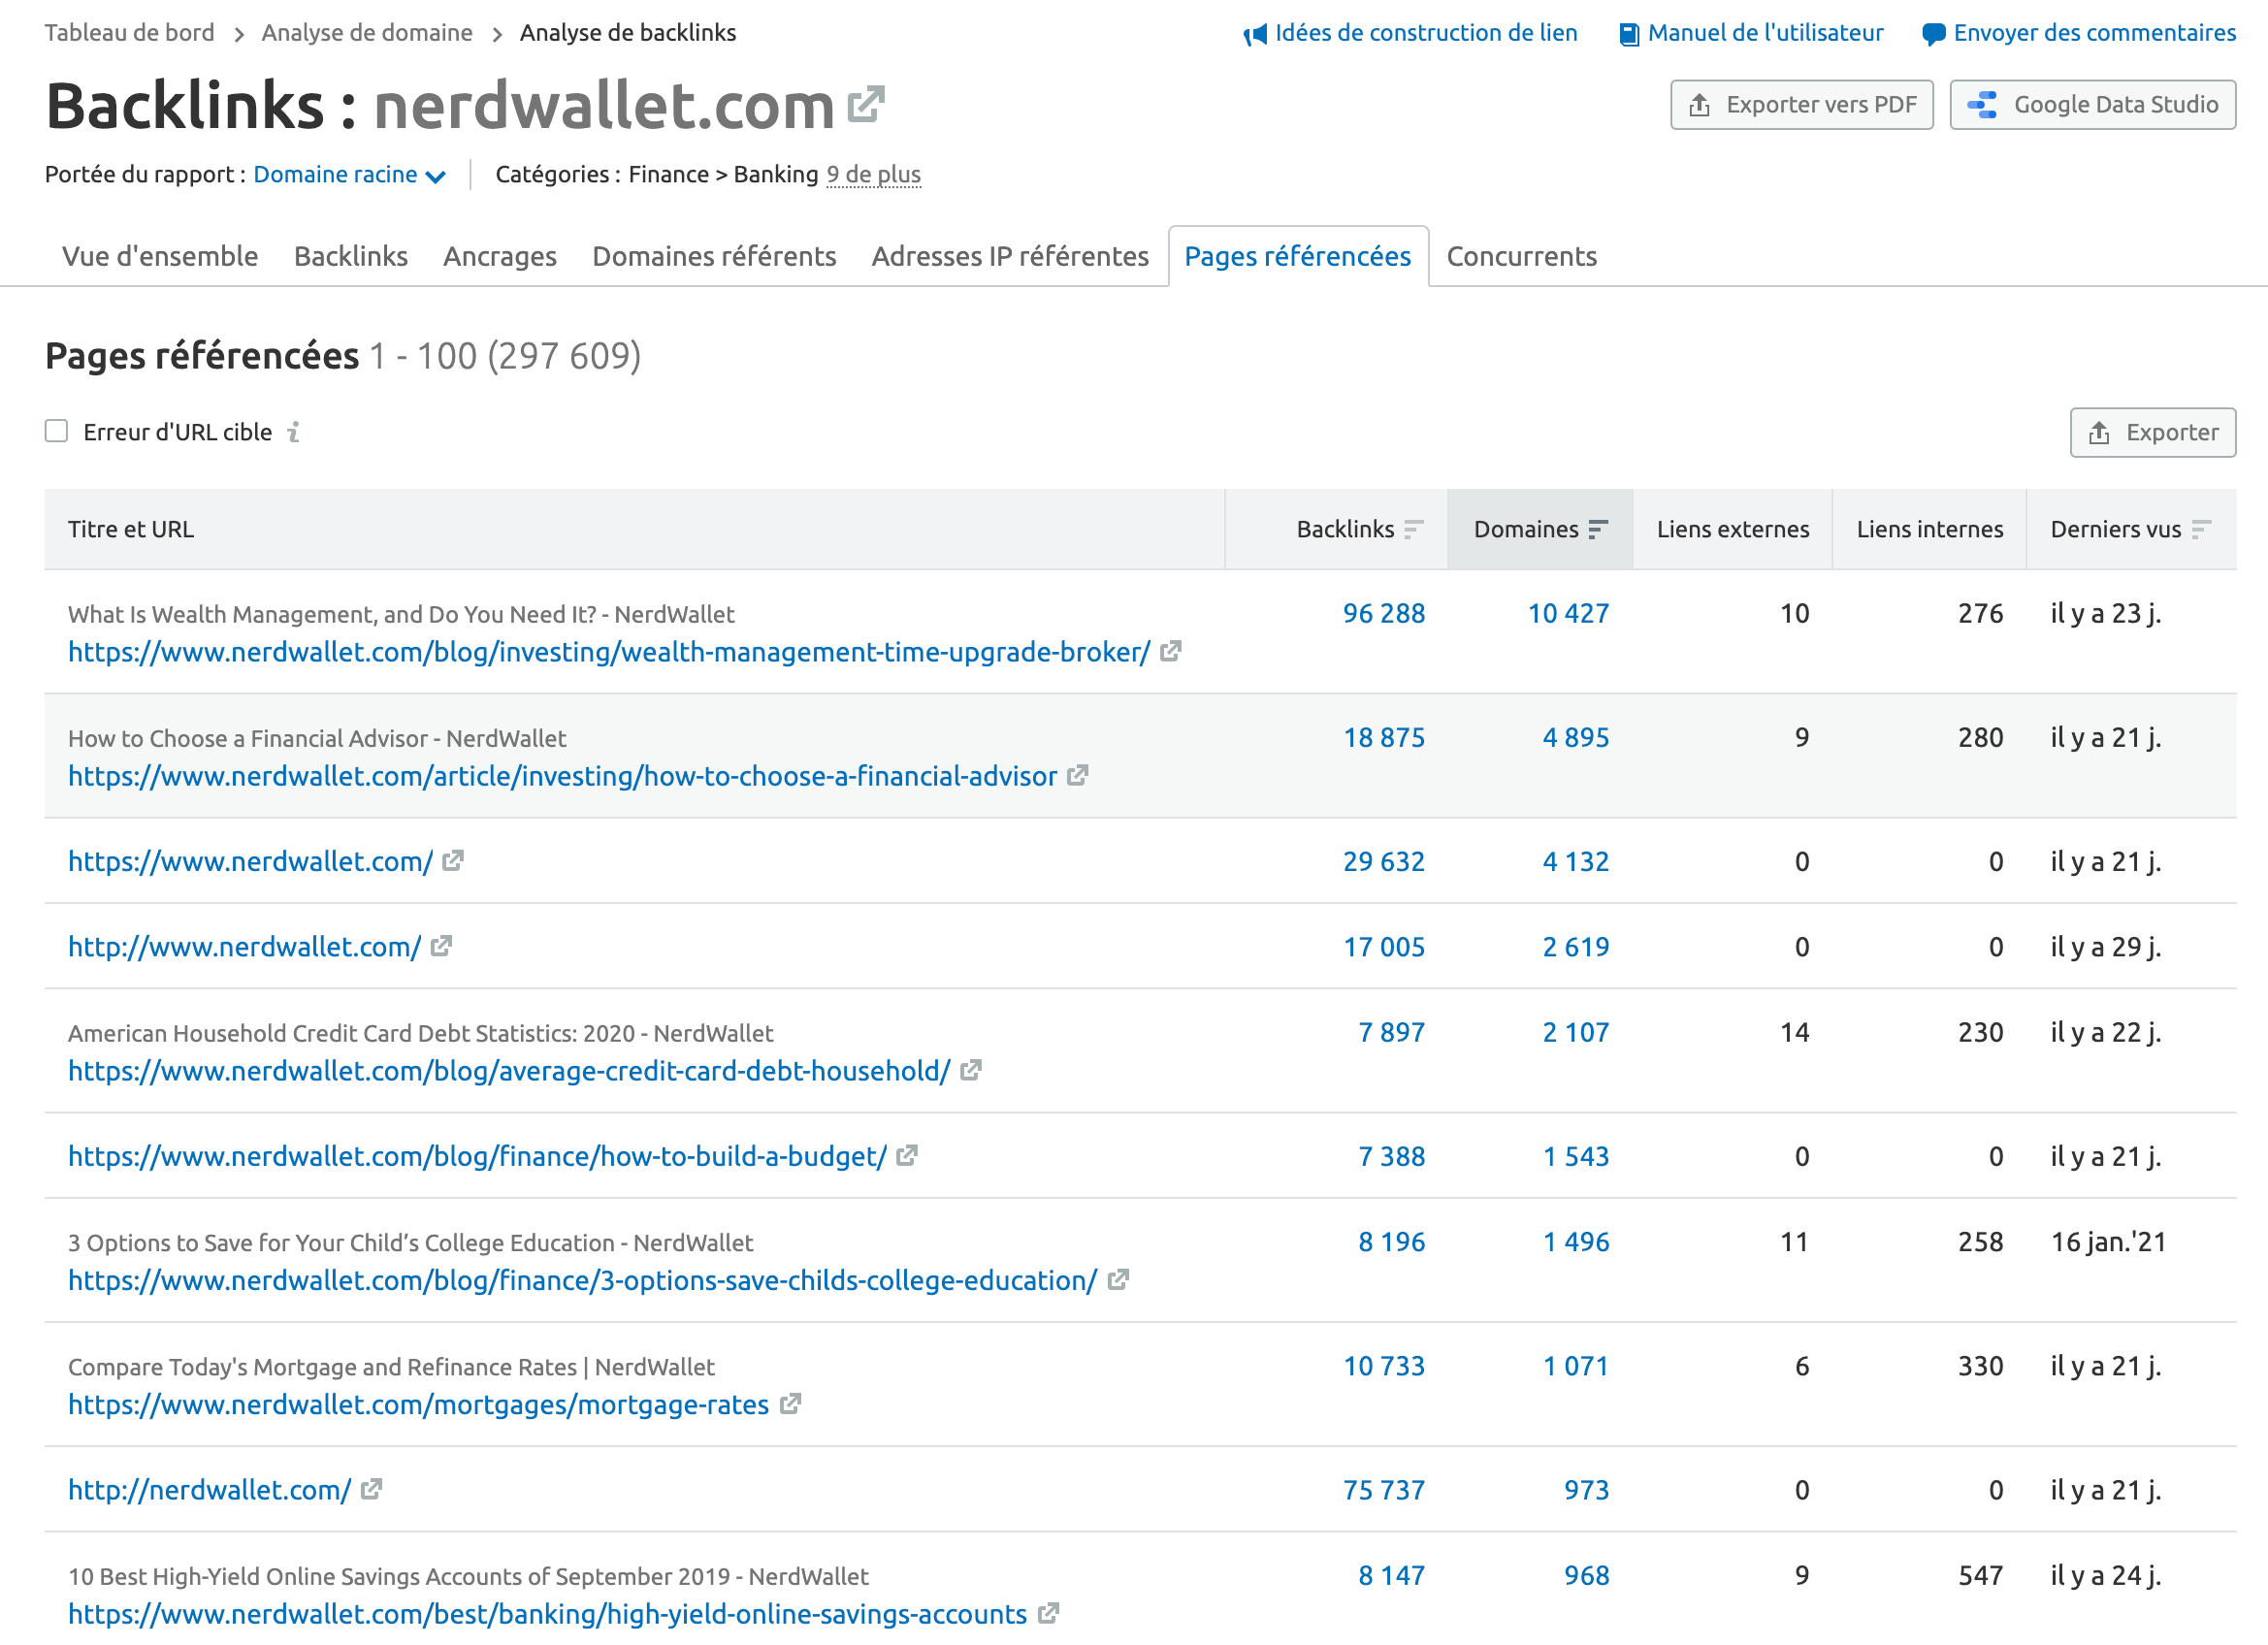Open the Domaines référents tab

714,256
